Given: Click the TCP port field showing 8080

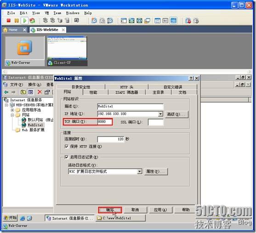Looking at the screenshot, I should [x=105, y=122].
